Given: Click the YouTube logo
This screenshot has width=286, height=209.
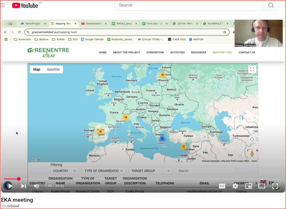Looking at the screenshot, I should 25,5.
